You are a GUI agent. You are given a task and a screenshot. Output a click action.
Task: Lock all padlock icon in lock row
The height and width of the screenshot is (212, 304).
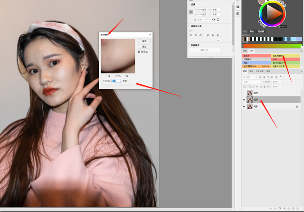tap(265, 87)
